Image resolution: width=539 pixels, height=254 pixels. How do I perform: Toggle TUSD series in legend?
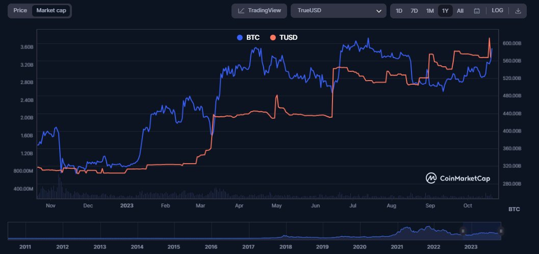coord(284,37)
